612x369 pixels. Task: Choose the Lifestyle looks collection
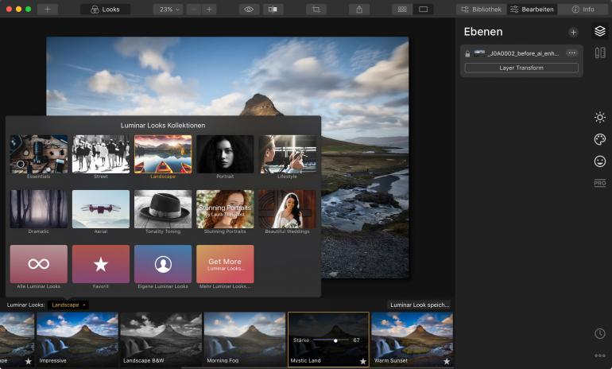click(287, 154)
